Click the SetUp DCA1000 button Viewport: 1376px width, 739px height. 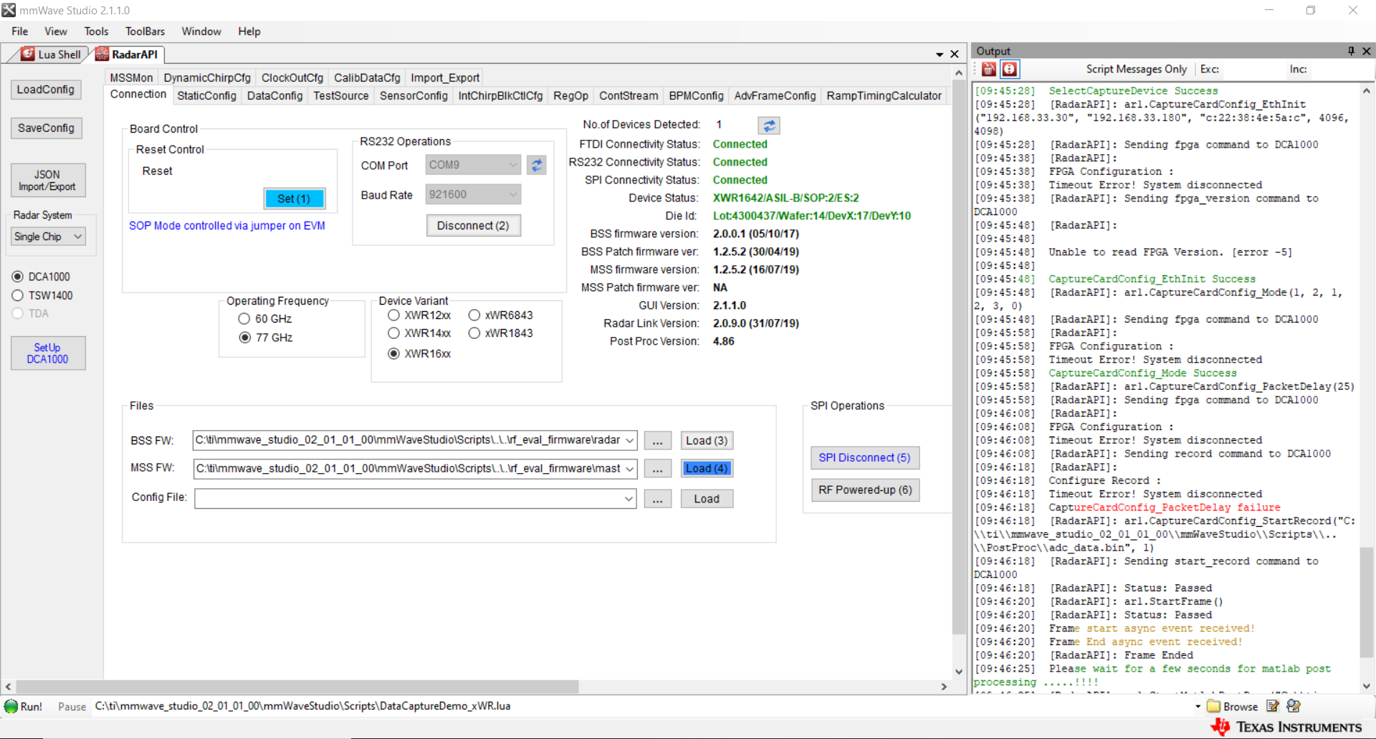[48, 353]
